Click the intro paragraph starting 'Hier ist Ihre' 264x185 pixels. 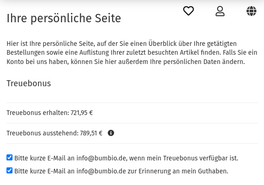point(132,52)
